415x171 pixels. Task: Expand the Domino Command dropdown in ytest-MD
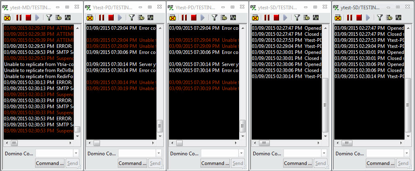[x=76, y=153]
